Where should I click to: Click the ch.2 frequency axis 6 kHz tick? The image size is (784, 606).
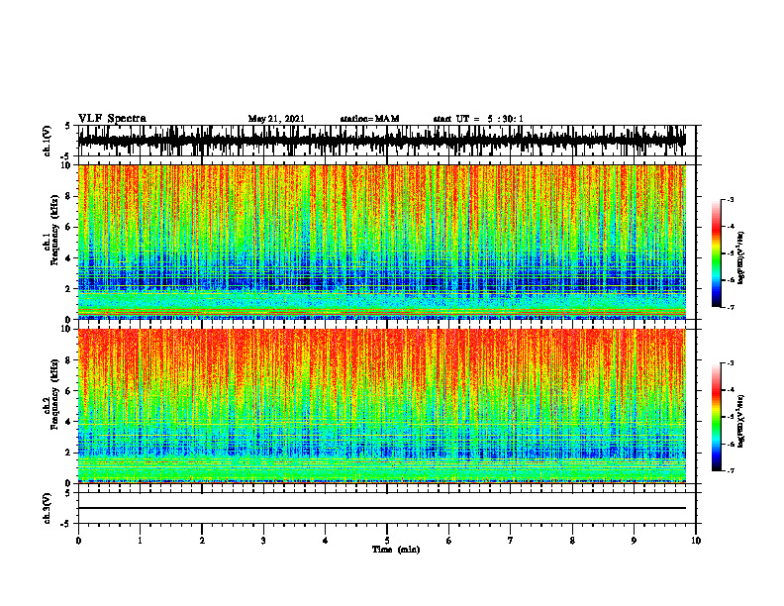(68, 391)
